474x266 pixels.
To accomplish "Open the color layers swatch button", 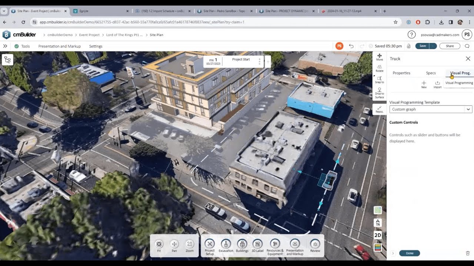I will (378, 248).
